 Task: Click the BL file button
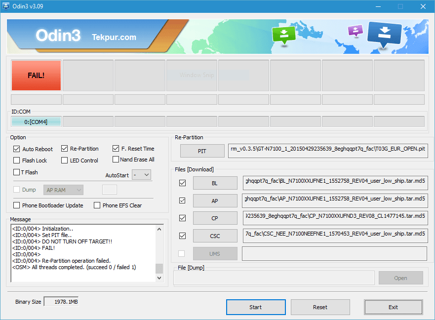(x=215, y=183)
